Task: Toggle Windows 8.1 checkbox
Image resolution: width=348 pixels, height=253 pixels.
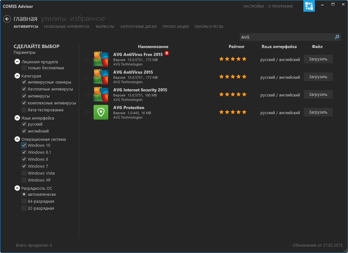Action: pyautogui.click(x=24, y=152)
